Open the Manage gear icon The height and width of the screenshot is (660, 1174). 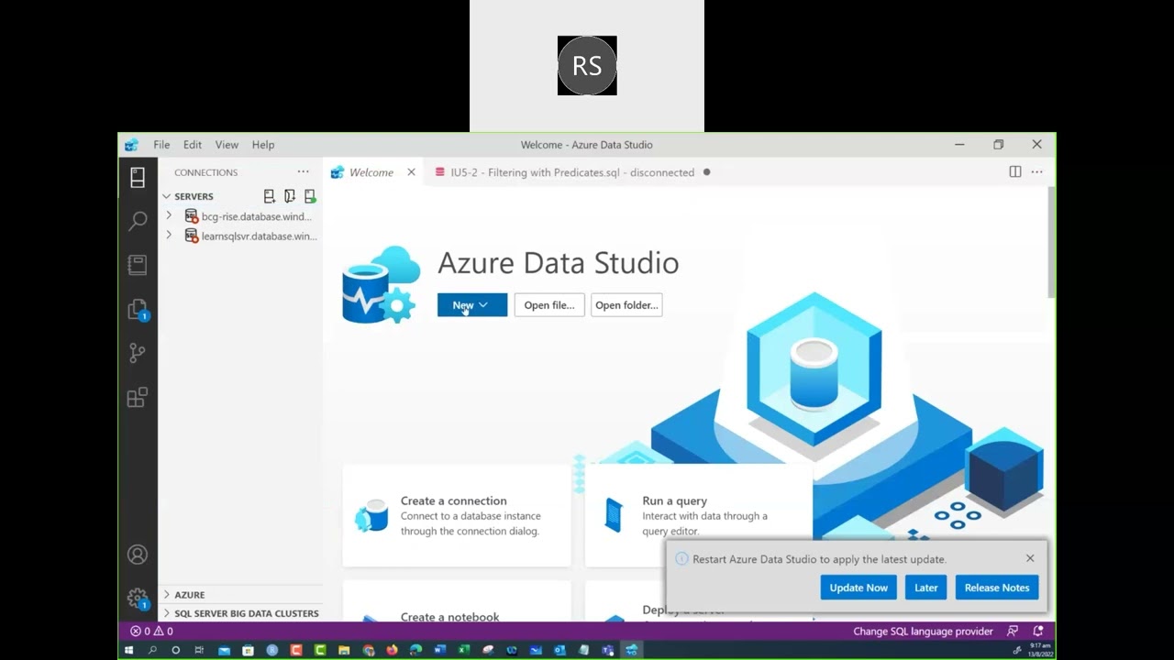[x=138, y=598]
